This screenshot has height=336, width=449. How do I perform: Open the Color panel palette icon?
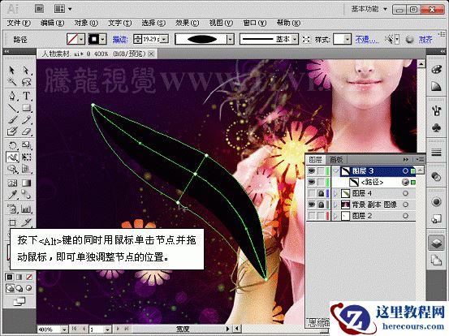tap(436, 70)
